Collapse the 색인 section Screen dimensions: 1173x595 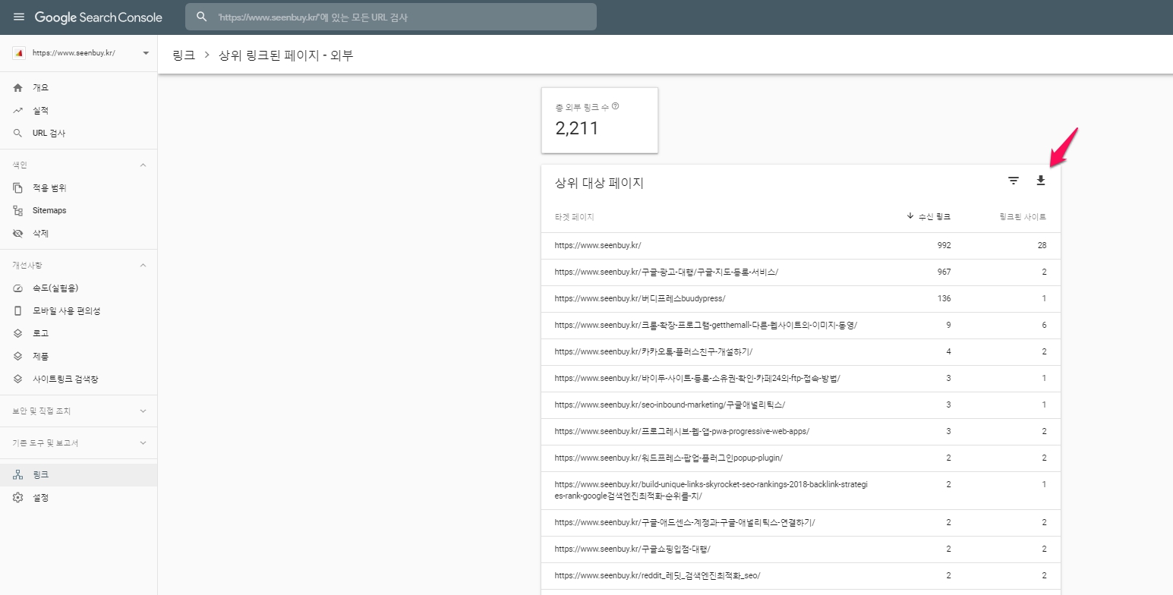(143, 165)
